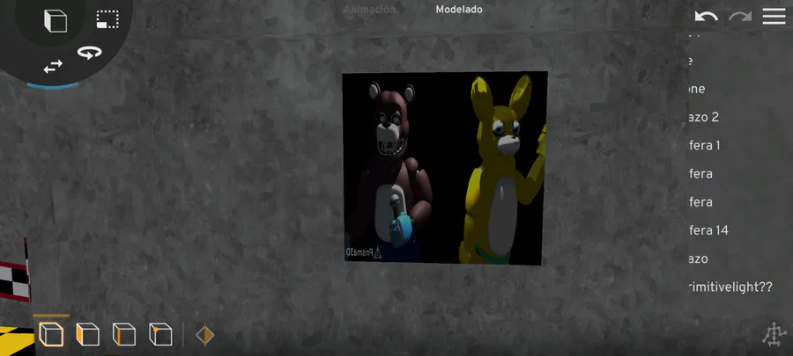
Task: Undo the last action
Action: (x=706, y=17)
